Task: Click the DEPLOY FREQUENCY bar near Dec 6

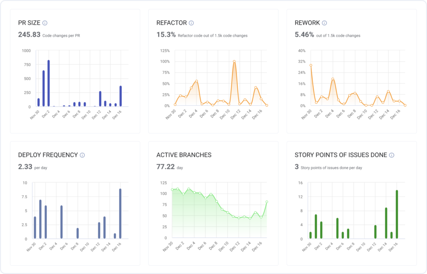Action: point(62,222)
